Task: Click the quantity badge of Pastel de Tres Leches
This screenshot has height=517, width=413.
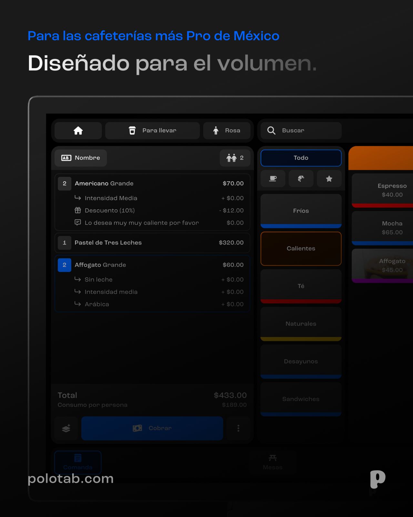Action: (x=65, y=243)
